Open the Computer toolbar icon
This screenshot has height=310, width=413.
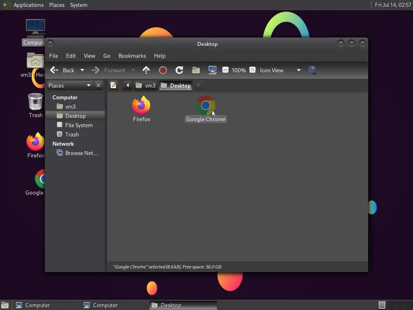[212, 70]
